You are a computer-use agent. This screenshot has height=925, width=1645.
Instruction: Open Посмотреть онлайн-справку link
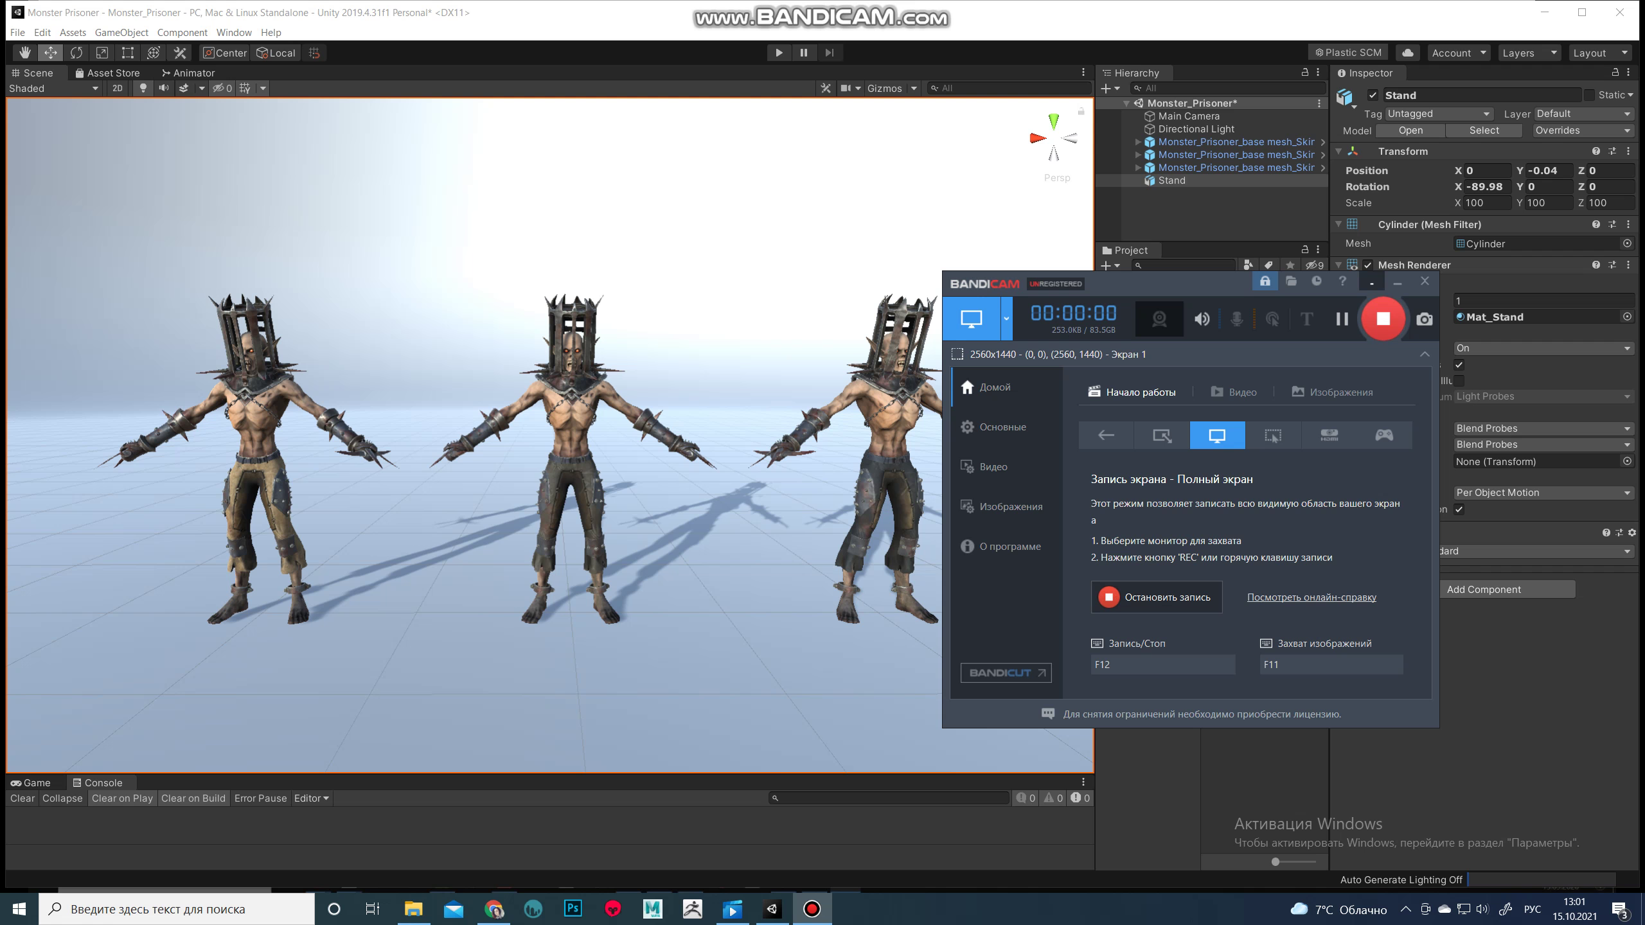click(1312, 597)
